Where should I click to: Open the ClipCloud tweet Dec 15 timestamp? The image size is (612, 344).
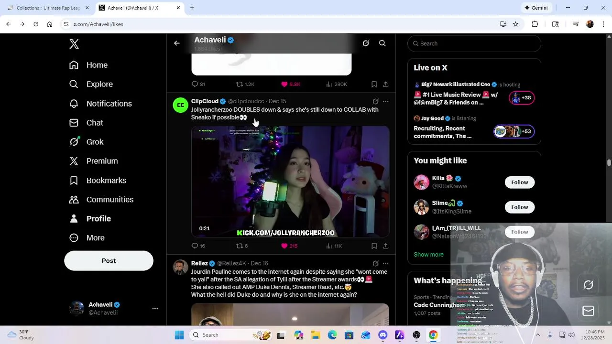277,101
